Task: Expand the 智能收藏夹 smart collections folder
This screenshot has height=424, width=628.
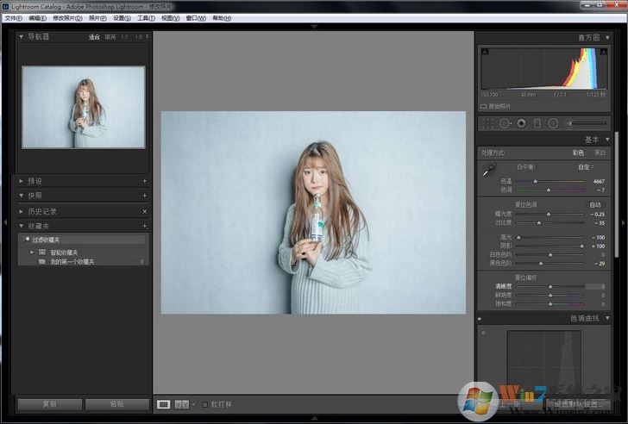Action: click(x=32, y=253)
